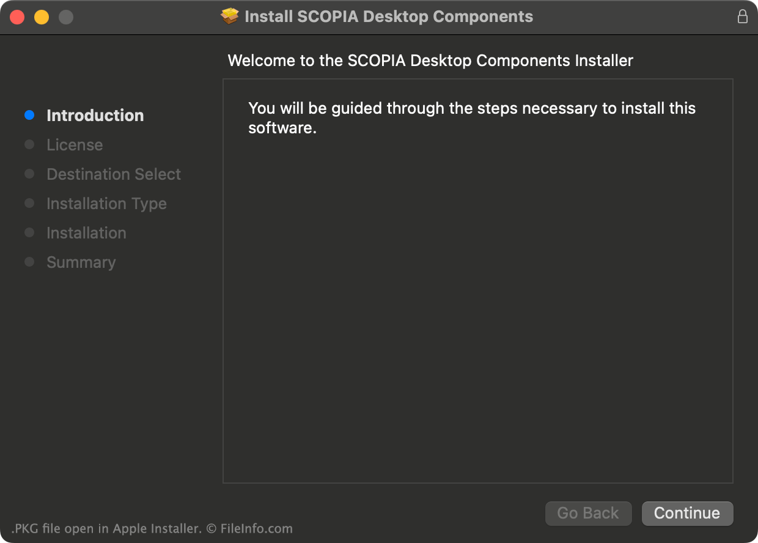The image size is (758, 543).
Task: Click the package box icon beside the title
Action: point(230,17)
